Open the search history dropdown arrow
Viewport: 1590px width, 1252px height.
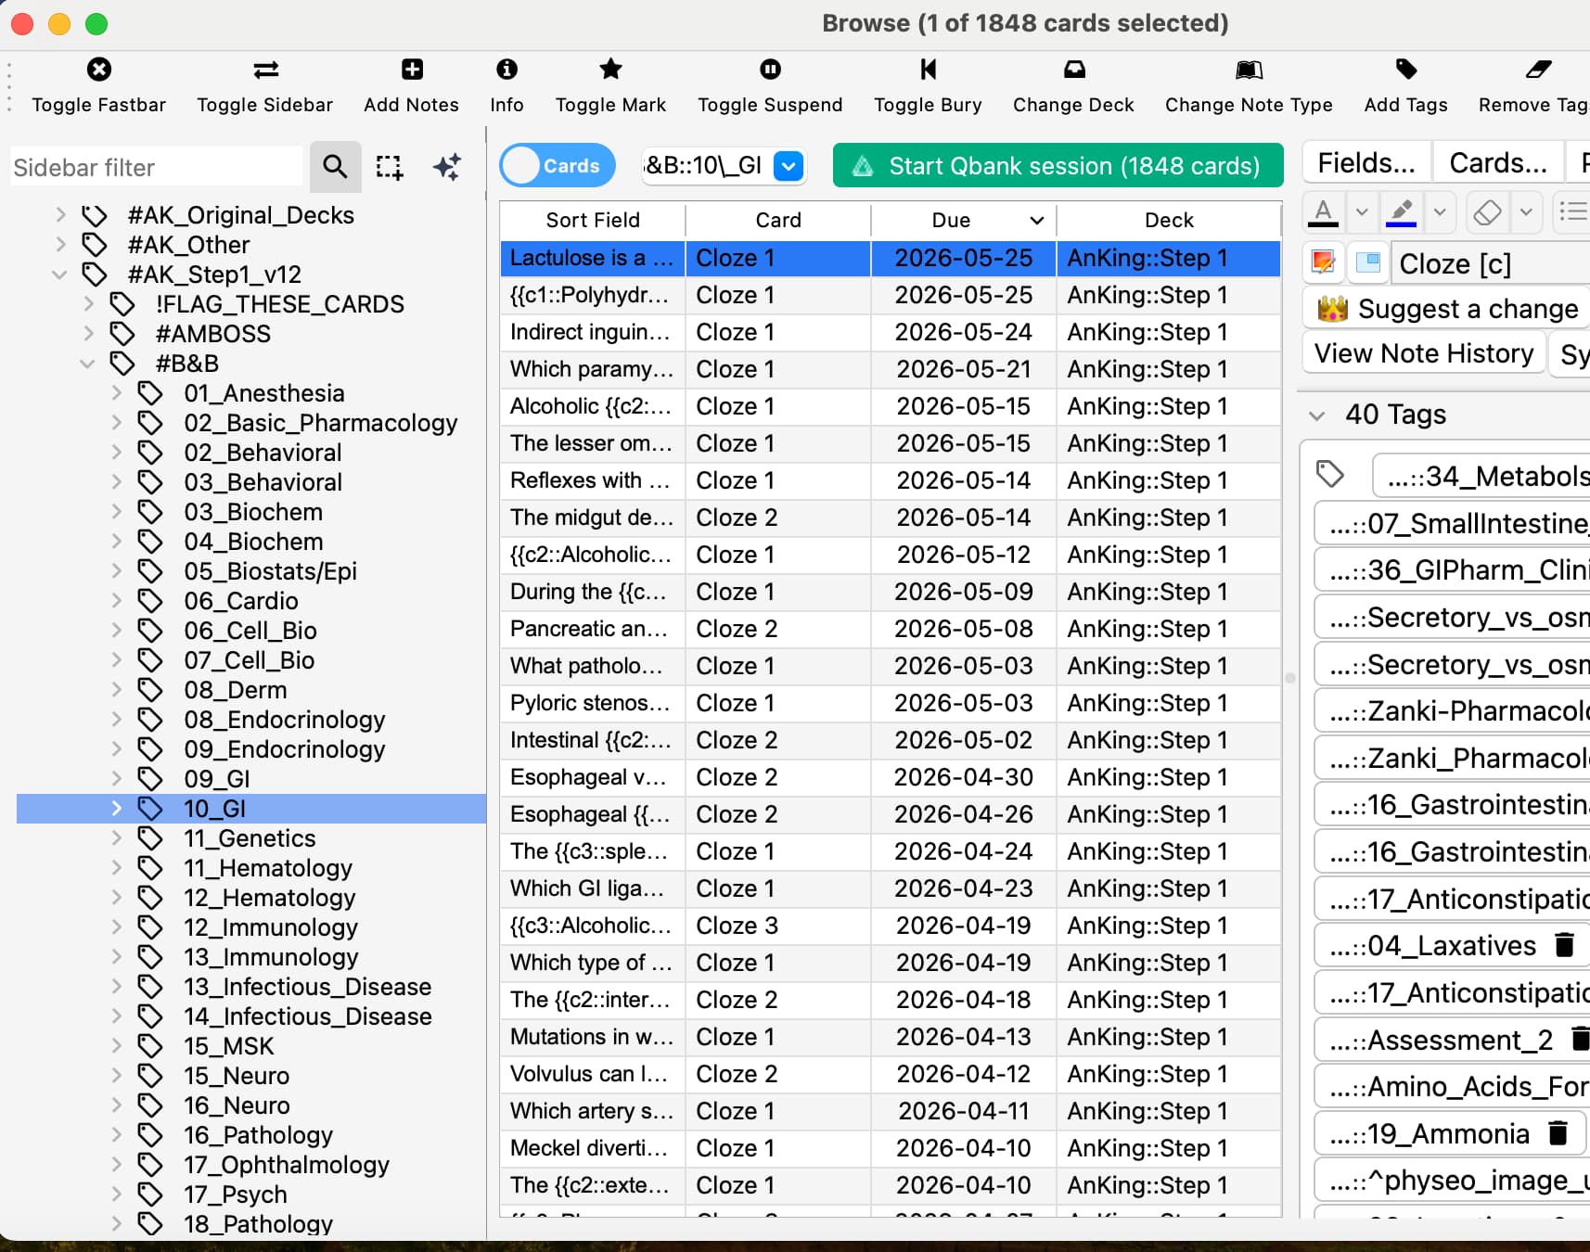(x=789, y=166)
